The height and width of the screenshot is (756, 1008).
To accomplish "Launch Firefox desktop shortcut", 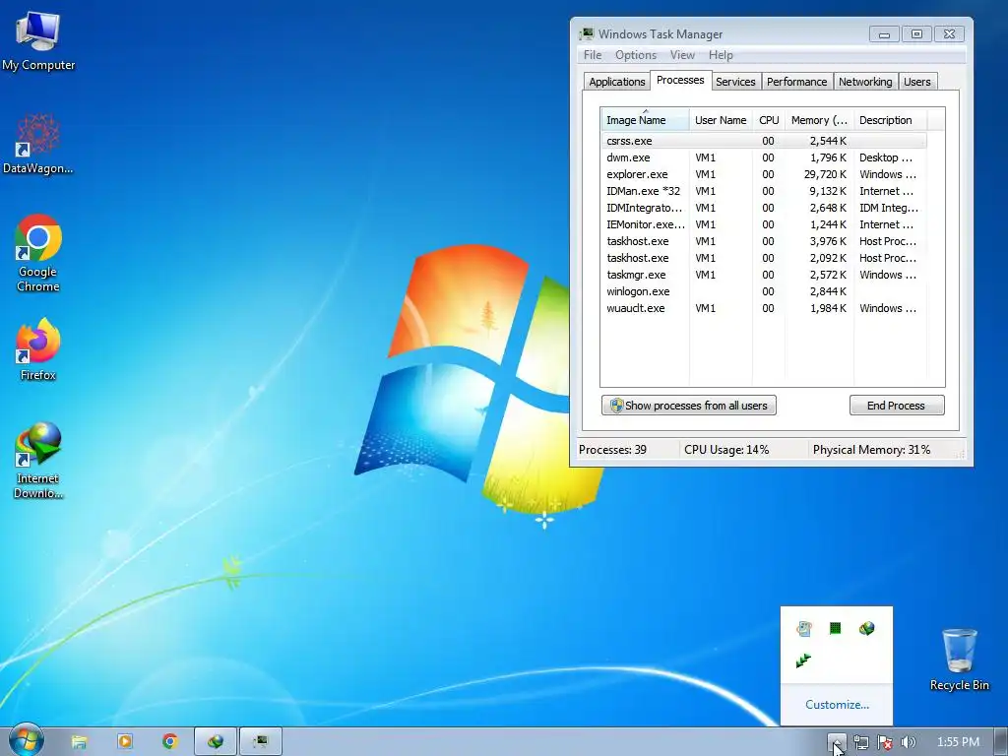I will pyautogui.click(x=38, y=349).
